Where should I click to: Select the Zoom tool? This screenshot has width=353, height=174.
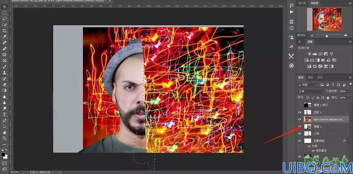[4, 138]
